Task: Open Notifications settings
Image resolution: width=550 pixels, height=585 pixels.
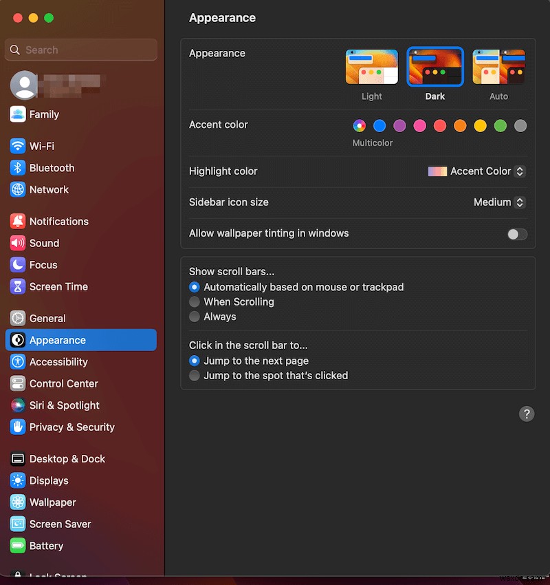Action: [58, 221]
